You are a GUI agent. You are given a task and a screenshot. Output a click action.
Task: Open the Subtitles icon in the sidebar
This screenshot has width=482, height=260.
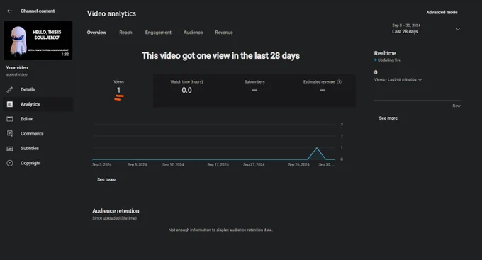point(10,149)
